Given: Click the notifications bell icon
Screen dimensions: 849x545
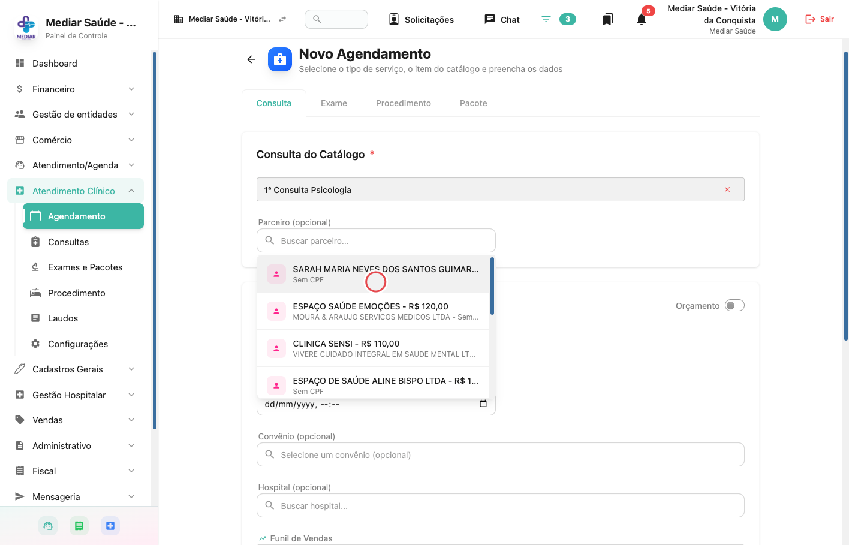Looking at the screenshot, I should [x=642, y=19].
